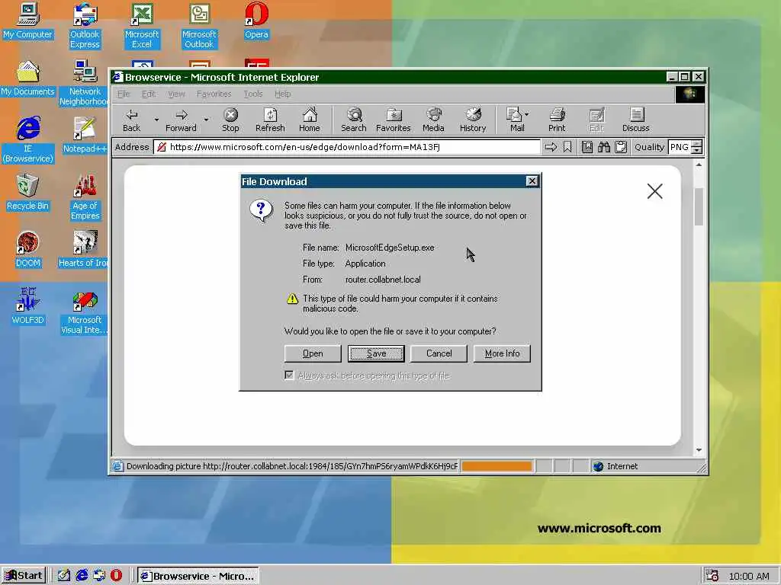Click the Start button
Image resolution: width=781 pixels, height=585 pixels.
(24, 576)
